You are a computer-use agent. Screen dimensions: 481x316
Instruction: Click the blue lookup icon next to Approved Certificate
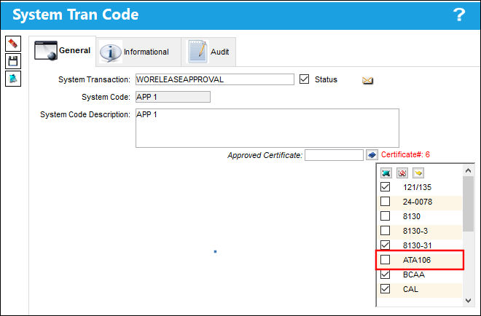click(x=372, y=155)
